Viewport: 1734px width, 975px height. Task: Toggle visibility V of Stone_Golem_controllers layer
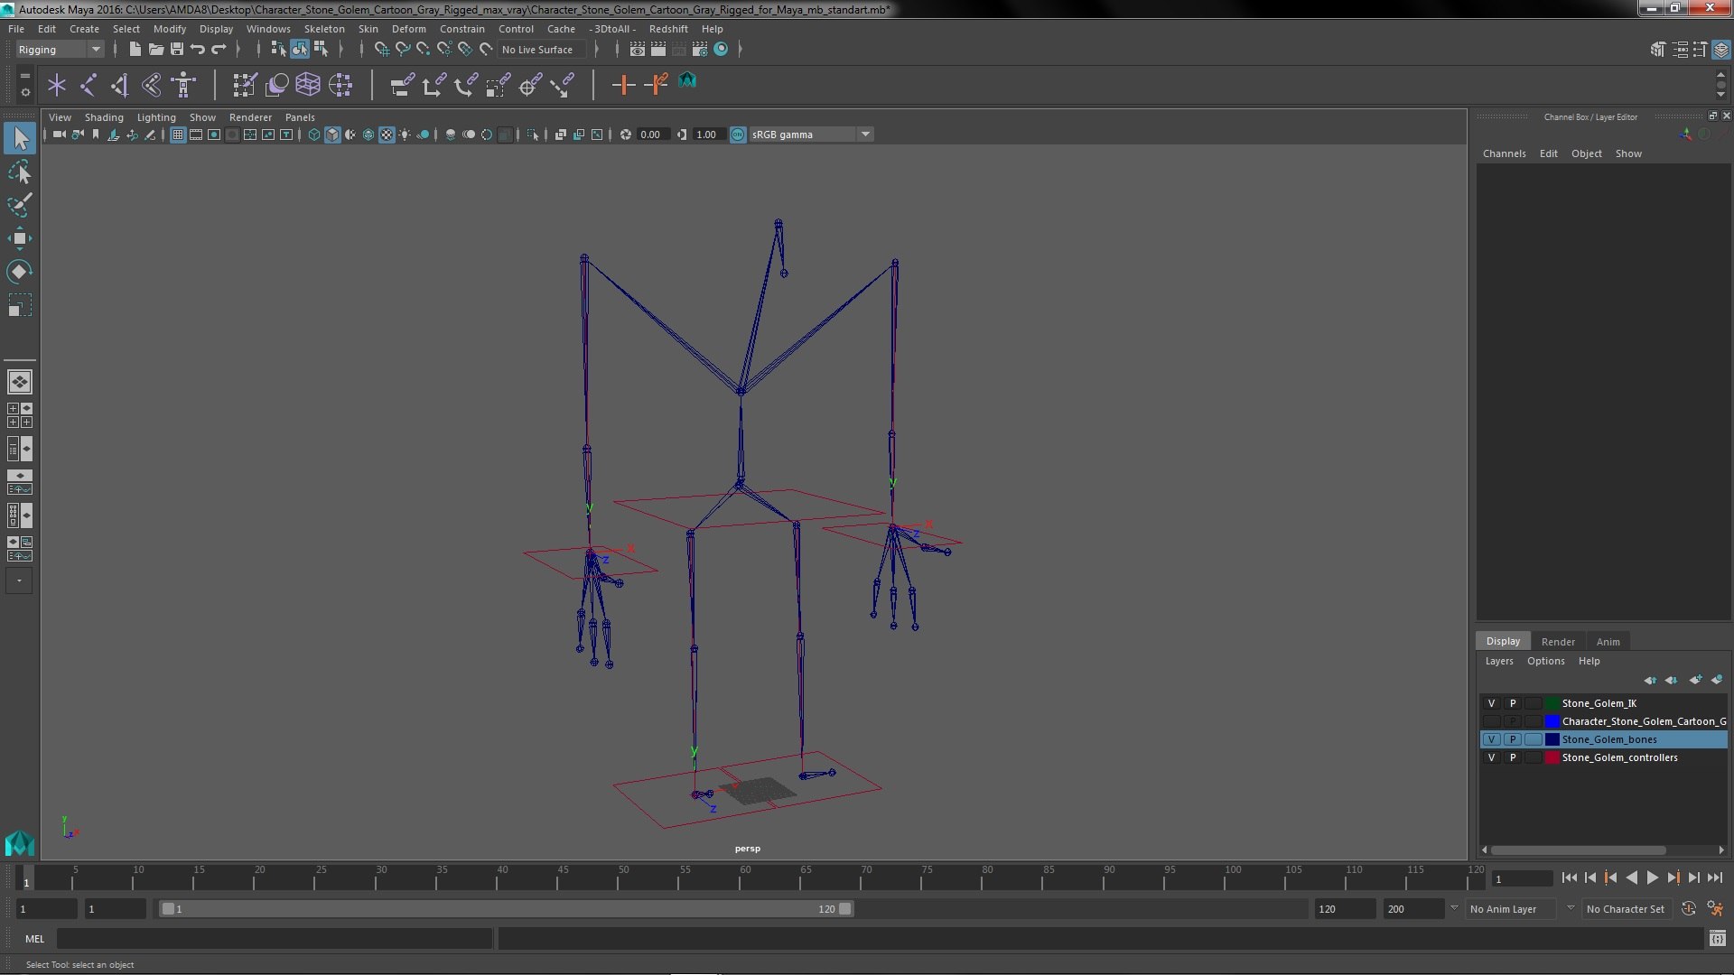pyautogui.click(x=1491, y=757)
